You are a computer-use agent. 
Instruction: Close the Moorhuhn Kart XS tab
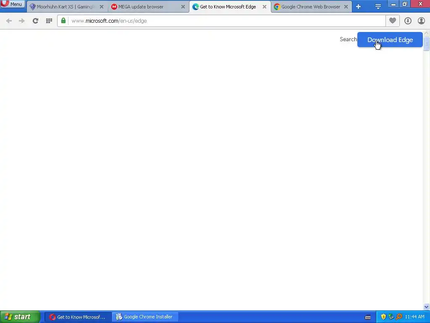[x=102, y=7]
